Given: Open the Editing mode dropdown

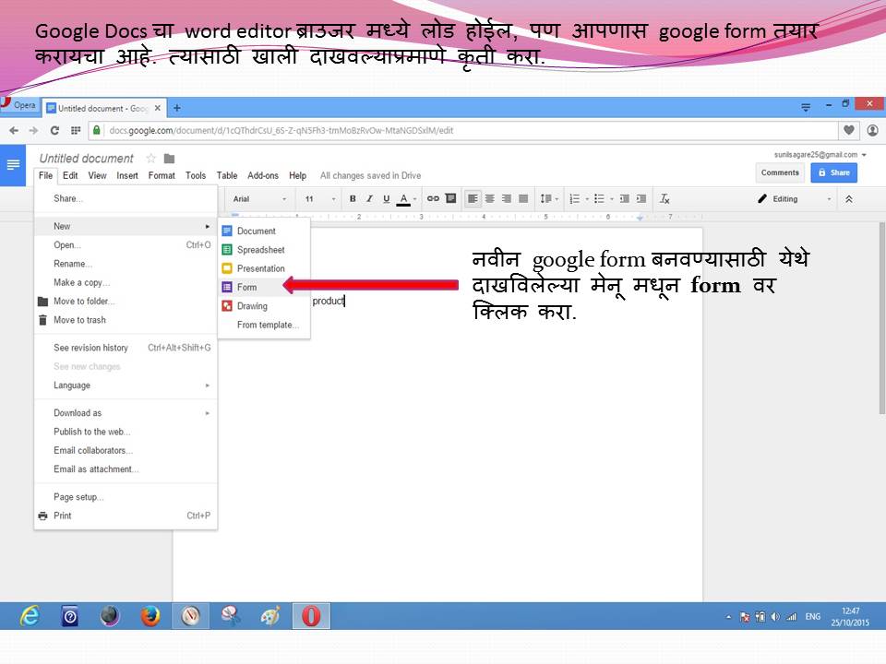Looking at the screenshot, I should tap(795, 199).
